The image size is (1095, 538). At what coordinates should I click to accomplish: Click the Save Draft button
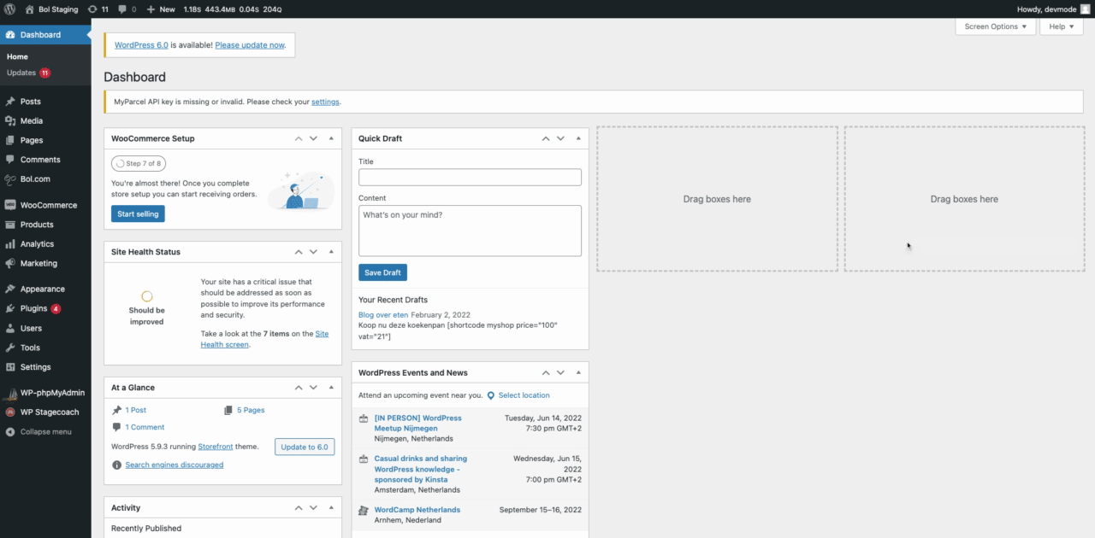(382, 272)
